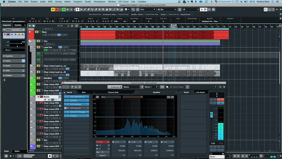Select the Erase tool in toolbar
This screenshot has width=282, height=159.
tap(88, 10)
